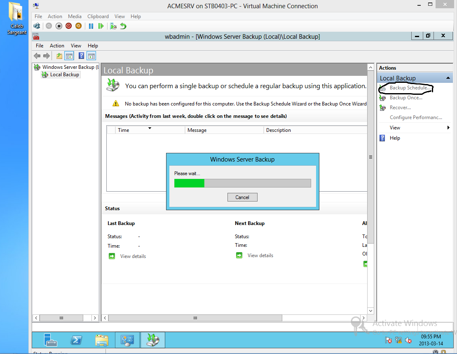Open the File menu of the VM Connection window
457x354 pixels.
point(38,16)
